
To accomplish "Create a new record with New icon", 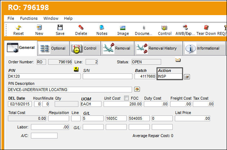I will [x=39, y=27].
